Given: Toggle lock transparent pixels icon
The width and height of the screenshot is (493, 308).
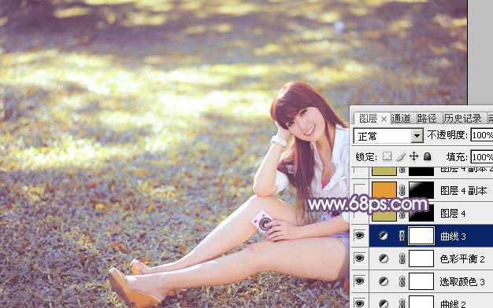Looking at the screenshot, I should coord(387,156).
